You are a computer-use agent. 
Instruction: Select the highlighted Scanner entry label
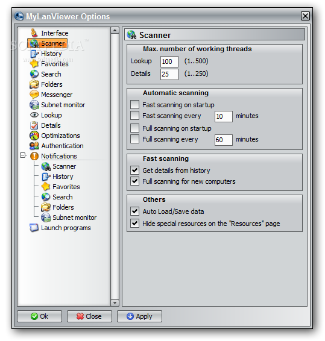point(53,43)
